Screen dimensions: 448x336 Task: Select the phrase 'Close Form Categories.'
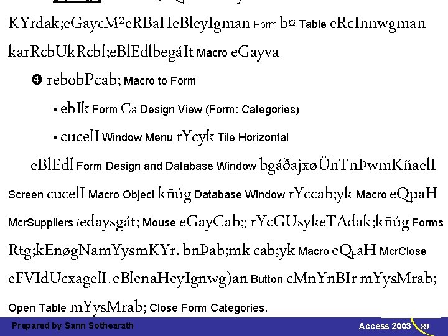[208, 308]
